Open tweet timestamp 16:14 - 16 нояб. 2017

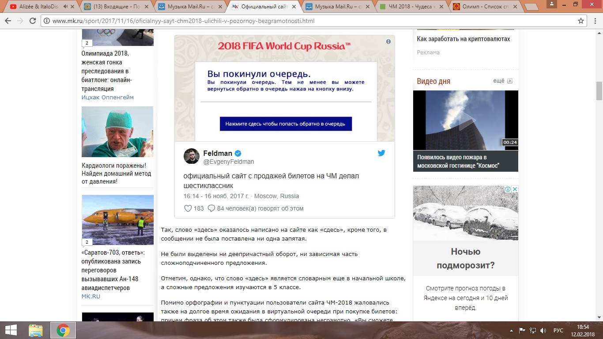216,196
